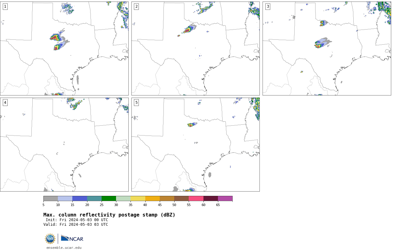
Task: Click the panel number 4 label
Action: click(5, 103)
